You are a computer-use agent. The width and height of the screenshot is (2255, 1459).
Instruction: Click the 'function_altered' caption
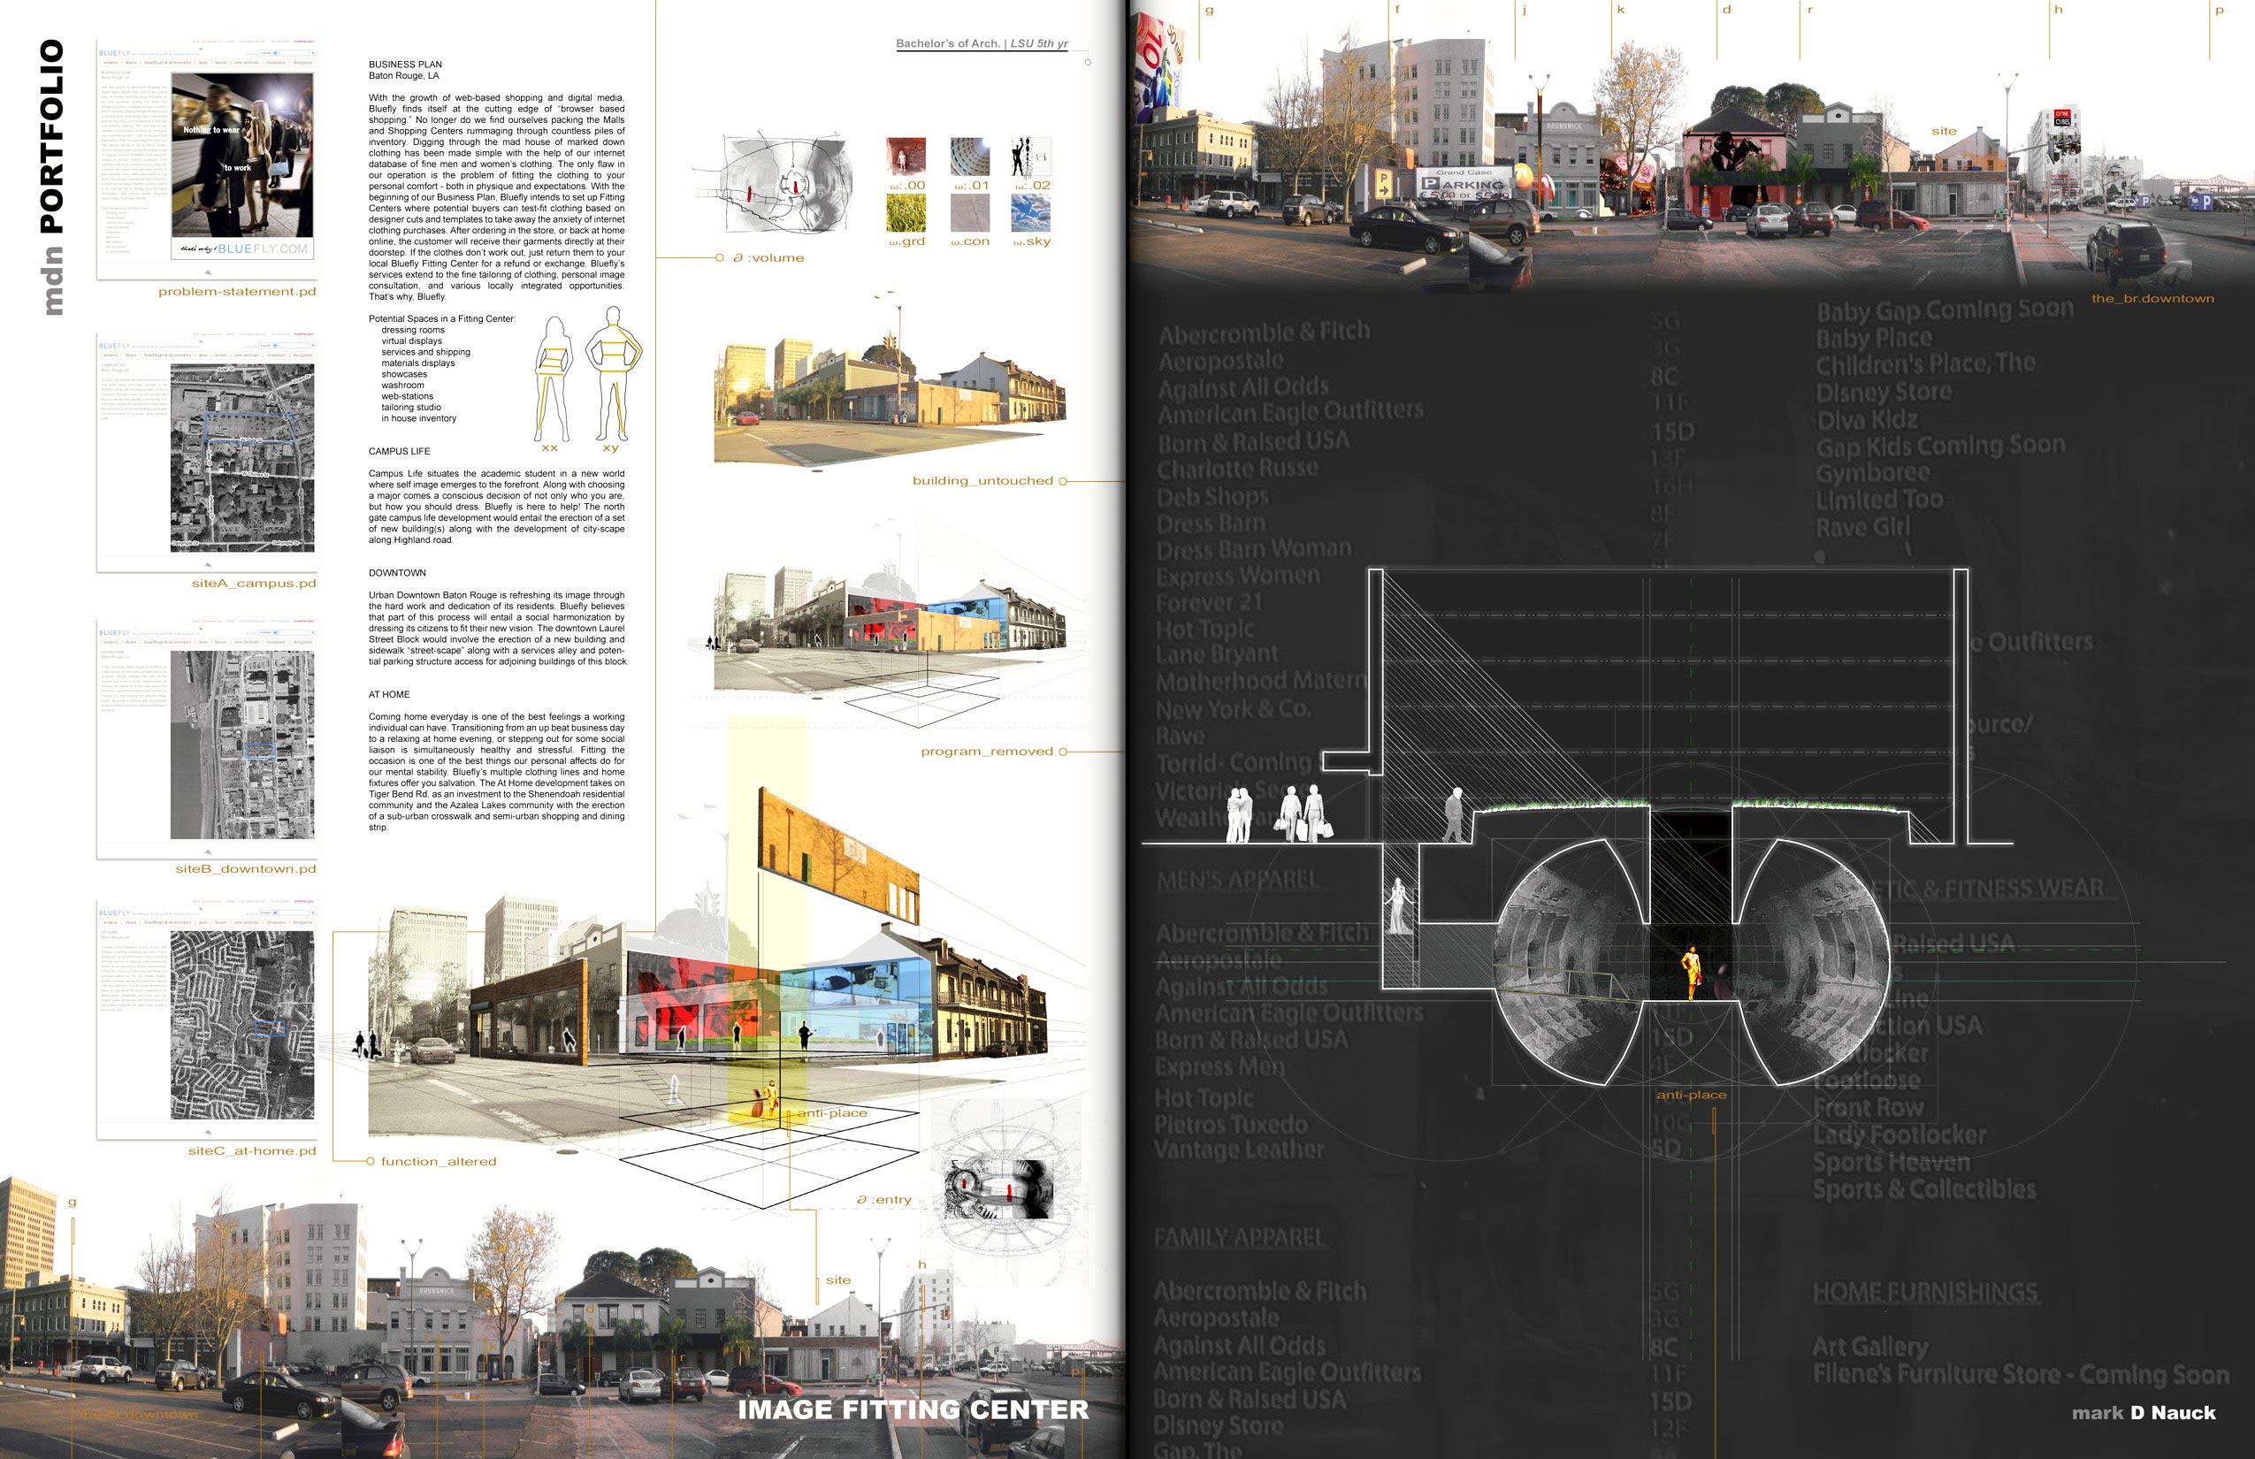point(439,1162)
